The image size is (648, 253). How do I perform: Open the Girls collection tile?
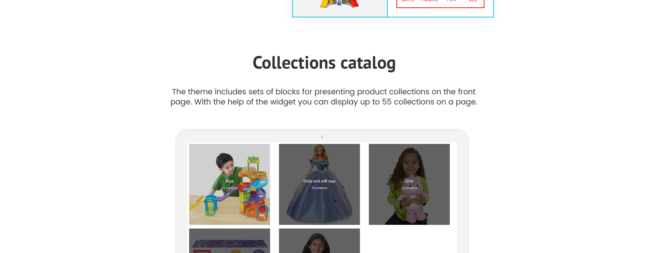[409, 184]
